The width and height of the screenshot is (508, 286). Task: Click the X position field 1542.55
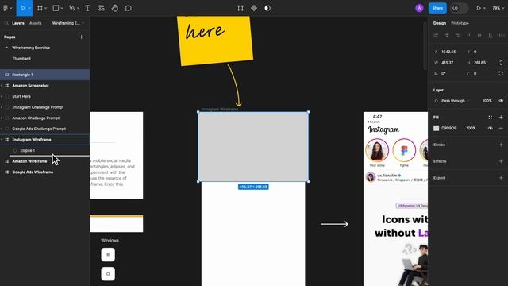tap(448, 52)
